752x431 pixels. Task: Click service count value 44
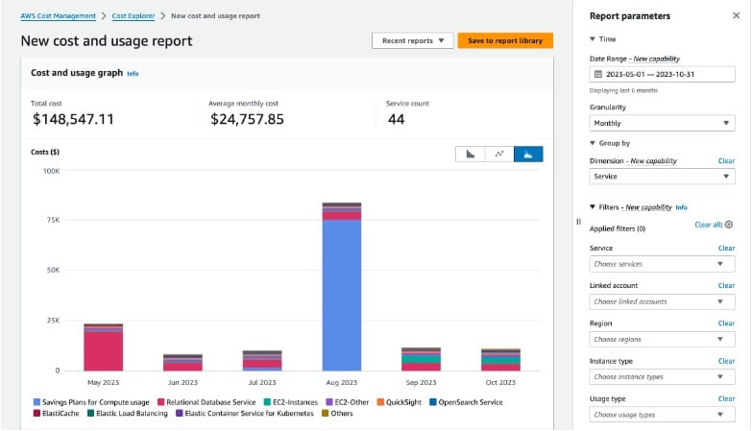(396, 119)
